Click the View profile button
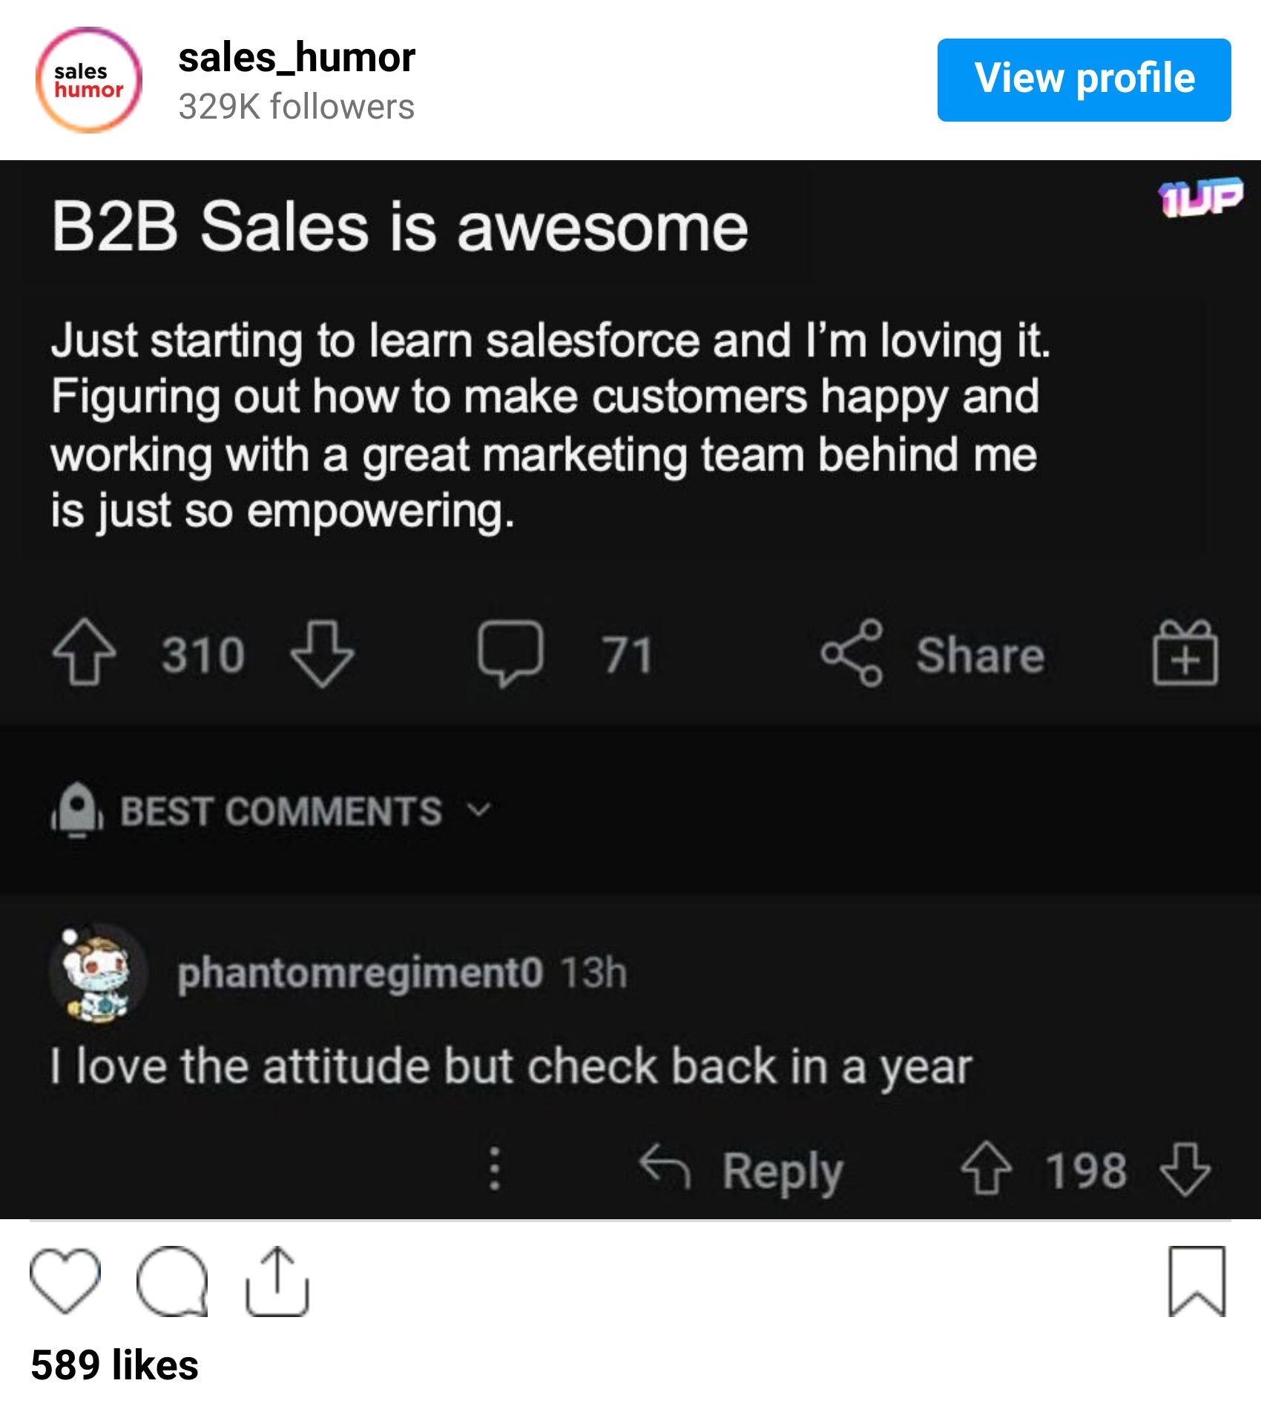The width and height of the screenshot is (1261, 1412). click(1084, 79)
